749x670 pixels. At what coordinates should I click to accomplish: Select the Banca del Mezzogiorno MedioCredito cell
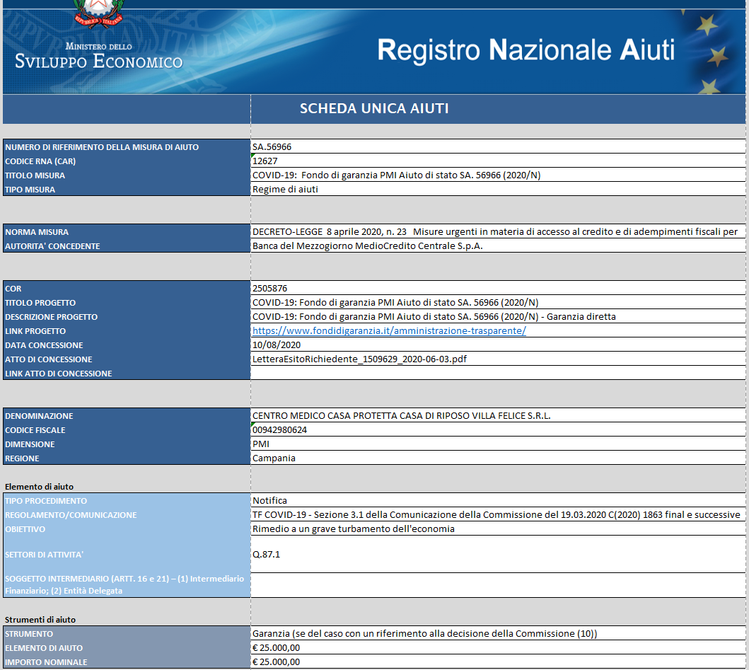498,246
